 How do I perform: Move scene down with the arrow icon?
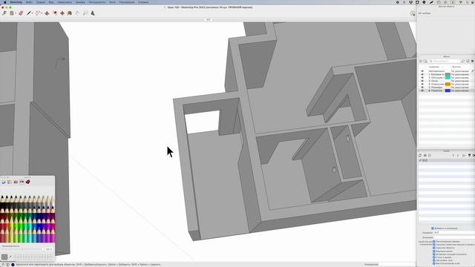[458, 155]
